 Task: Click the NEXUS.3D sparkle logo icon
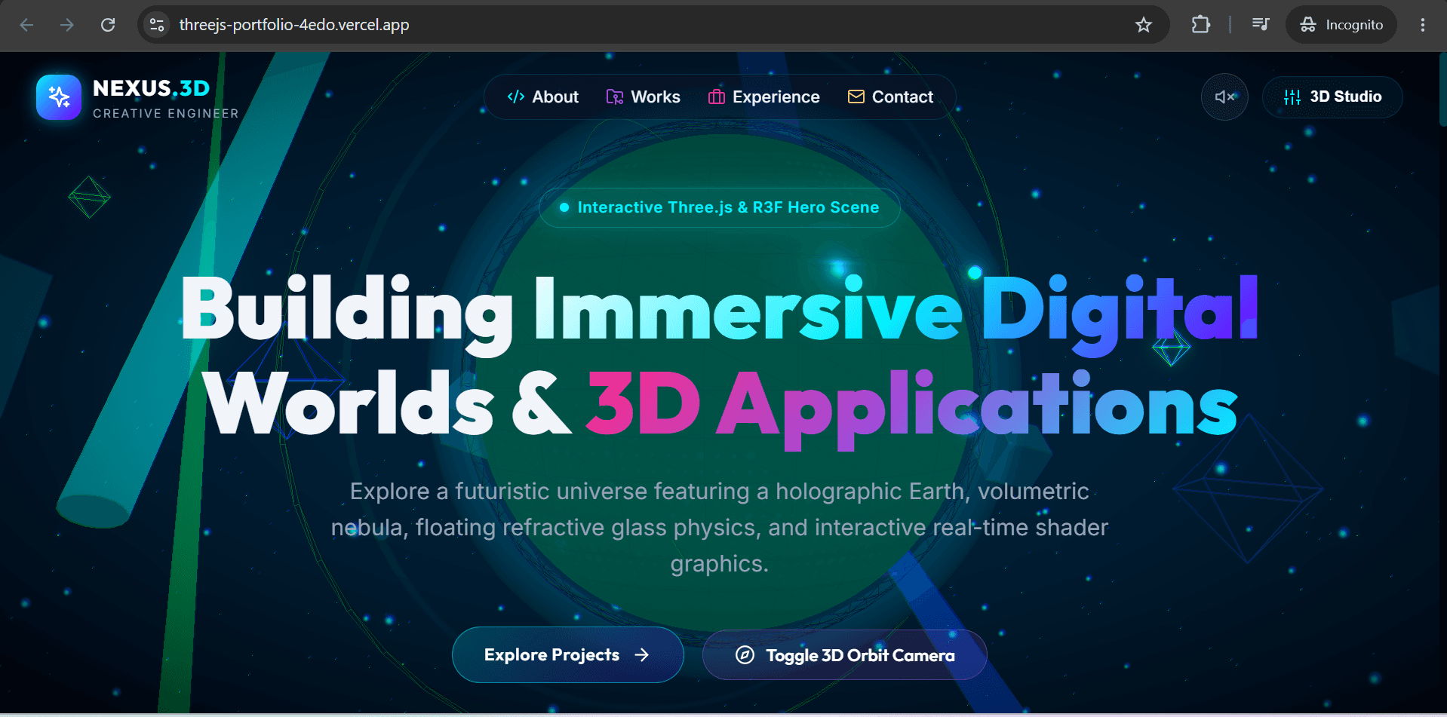59,97
